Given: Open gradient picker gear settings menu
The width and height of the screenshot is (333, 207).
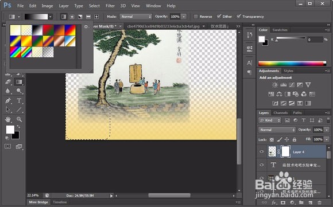Looking at the screenshot, I should (86, 27).
